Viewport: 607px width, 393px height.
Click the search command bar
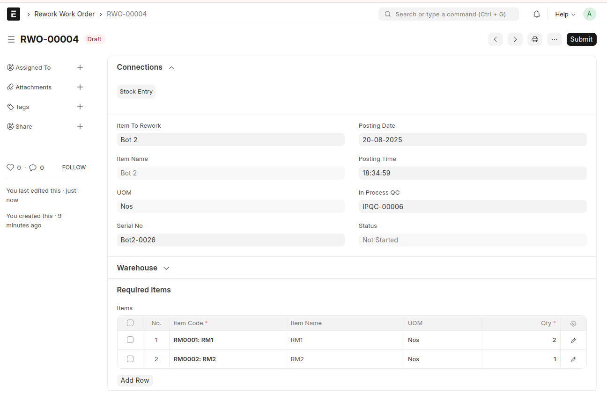448,14
